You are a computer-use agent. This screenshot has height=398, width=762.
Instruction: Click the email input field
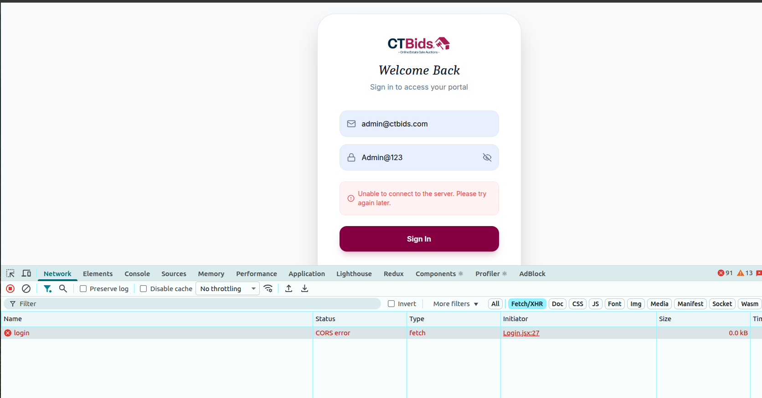click(x=419, y=124)
